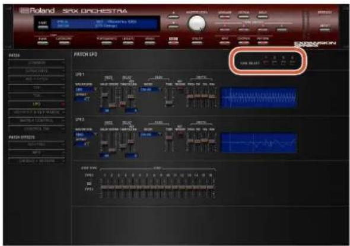The image size is (350, 246).
Task: Toggle LFO1 Key Trigger button
Action: pos(180,89)
